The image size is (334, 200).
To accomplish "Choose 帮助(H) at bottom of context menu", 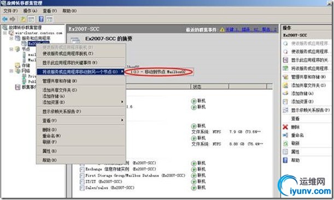I will click(x=81, y=160).
